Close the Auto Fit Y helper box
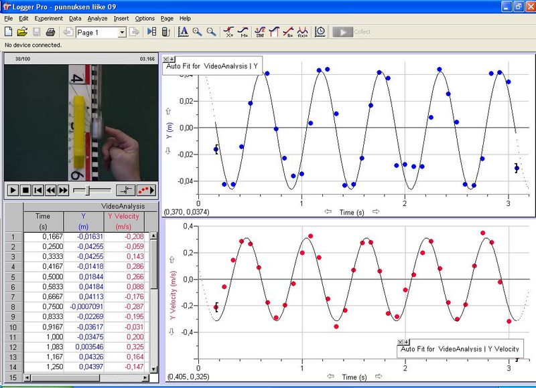 click(166, 60)
